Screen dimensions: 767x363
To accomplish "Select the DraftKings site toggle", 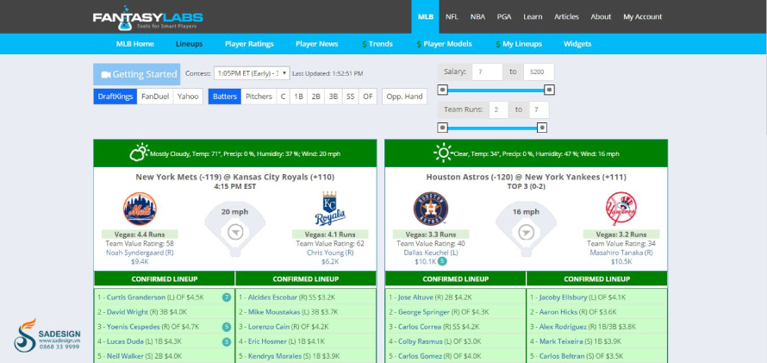I will (115, 97).
